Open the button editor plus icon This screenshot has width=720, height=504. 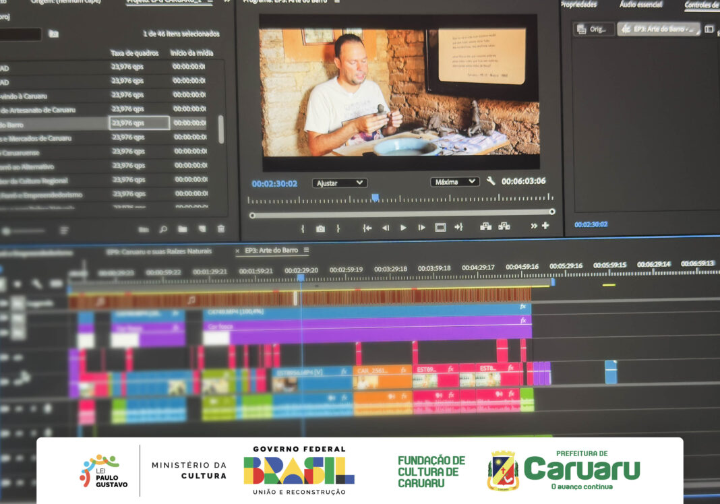coord(545,226)
